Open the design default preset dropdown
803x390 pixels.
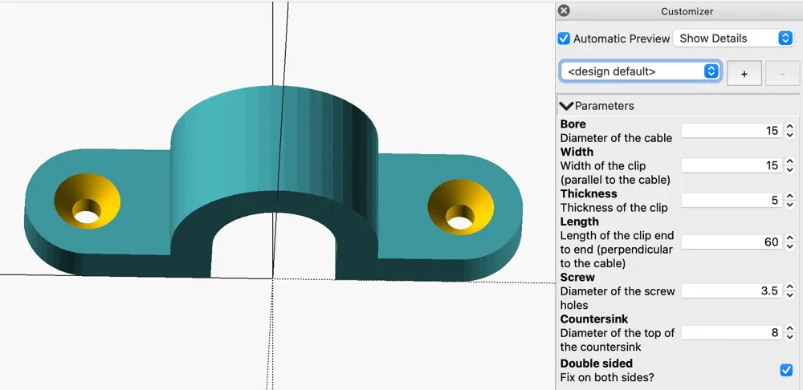click(641, 71)
